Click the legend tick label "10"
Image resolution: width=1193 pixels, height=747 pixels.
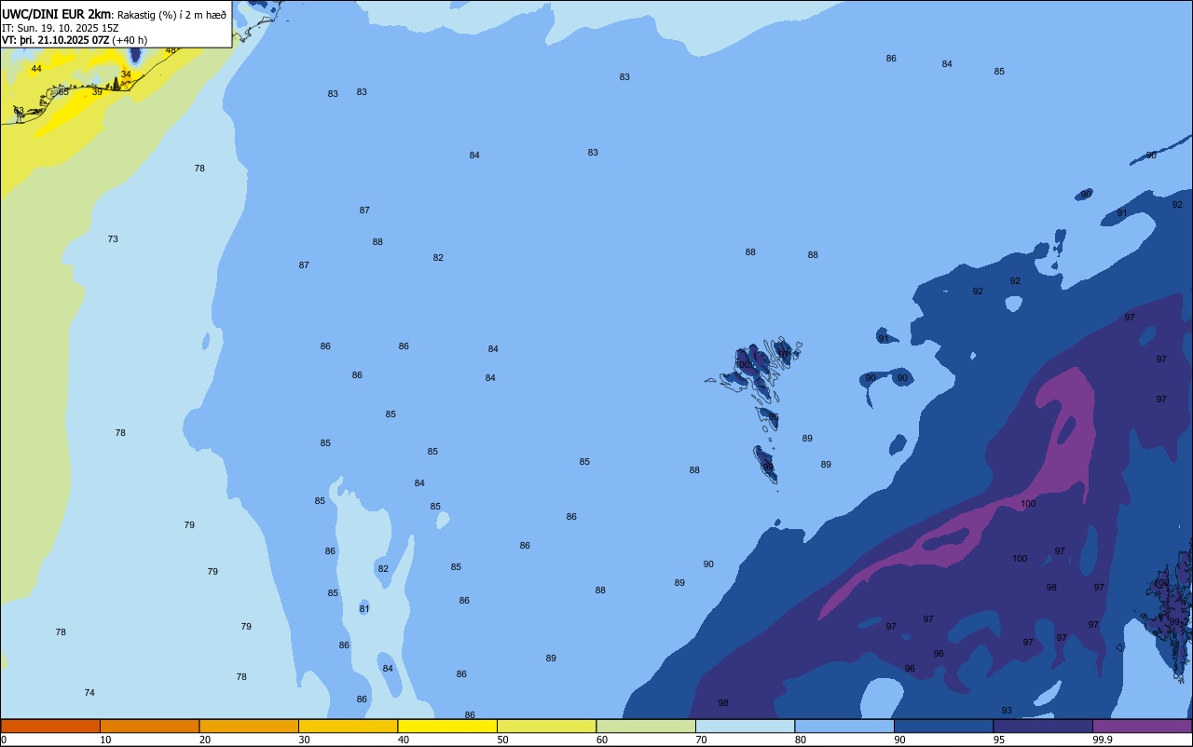(x=105, y=740)
